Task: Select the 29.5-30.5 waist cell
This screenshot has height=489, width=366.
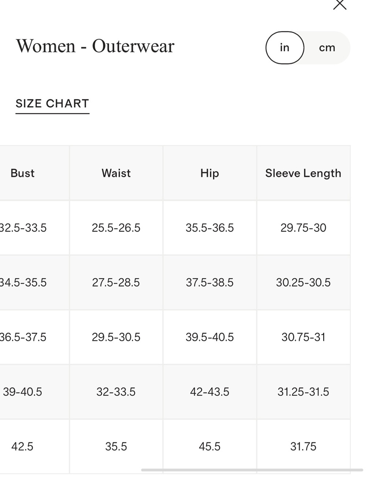Action: pos(116,337)
